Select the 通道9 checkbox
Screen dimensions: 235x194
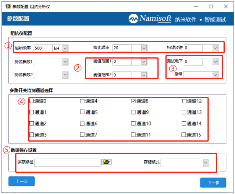pos(133,112)
